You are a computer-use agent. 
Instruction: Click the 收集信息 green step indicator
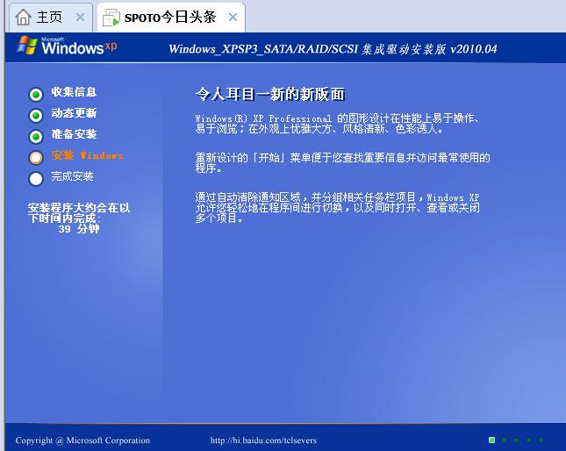tap(36, 94)
